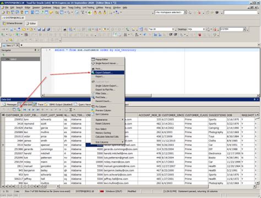Screen dimensions: 261x198
Task: Click the Save All icon in editor toolbar
Action: coord(48,29)
